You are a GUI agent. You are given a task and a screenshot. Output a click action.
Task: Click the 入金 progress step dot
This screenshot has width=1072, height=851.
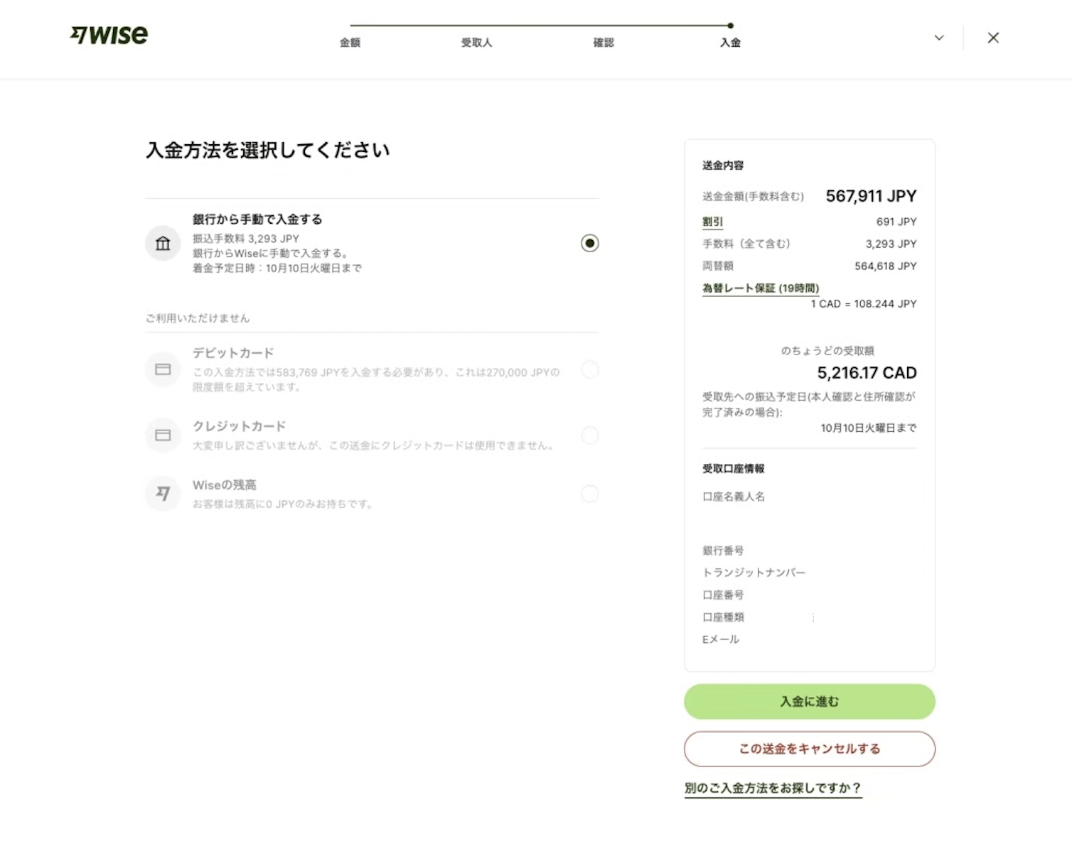tap(730, 26)
